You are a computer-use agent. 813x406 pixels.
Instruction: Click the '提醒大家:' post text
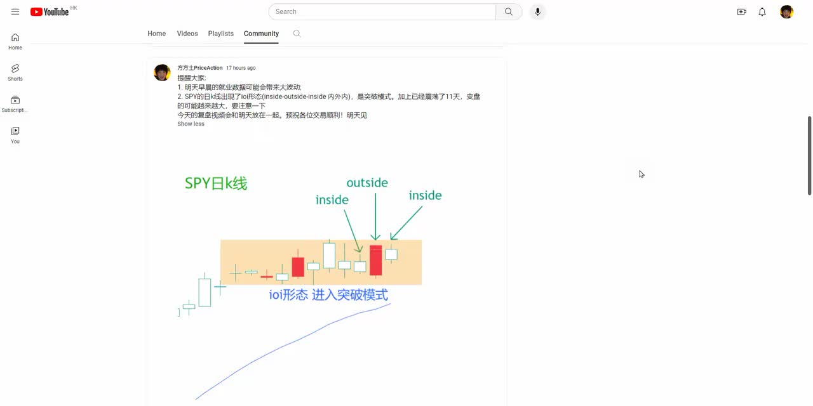[x=192, y=77]
